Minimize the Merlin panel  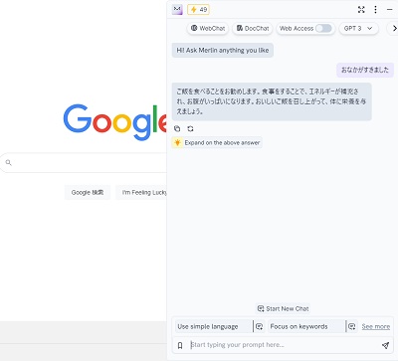click(x=390, y=10)
